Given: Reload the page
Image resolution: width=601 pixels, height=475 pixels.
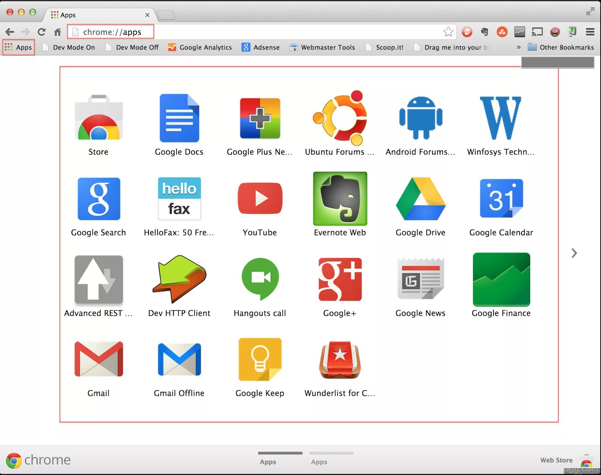Looking at the screenshot, I should tap(42, 32).
